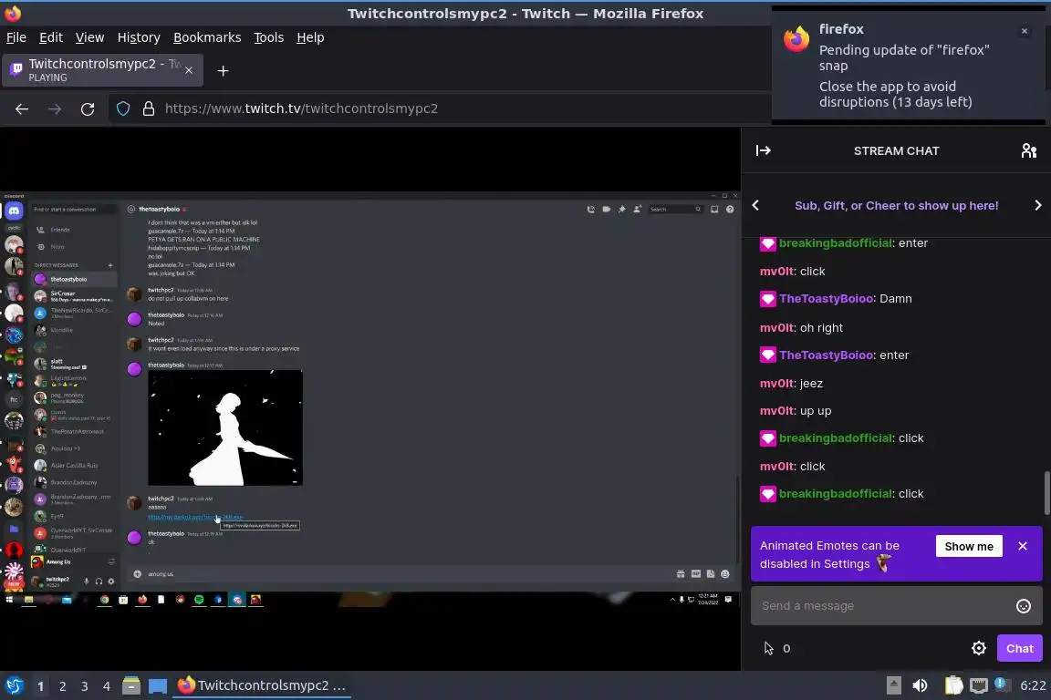Switch to workspace 4

coord(106,686)
